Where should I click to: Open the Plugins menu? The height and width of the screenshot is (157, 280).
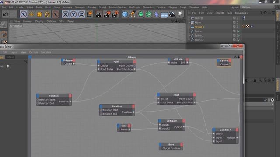tap(173, 7)
